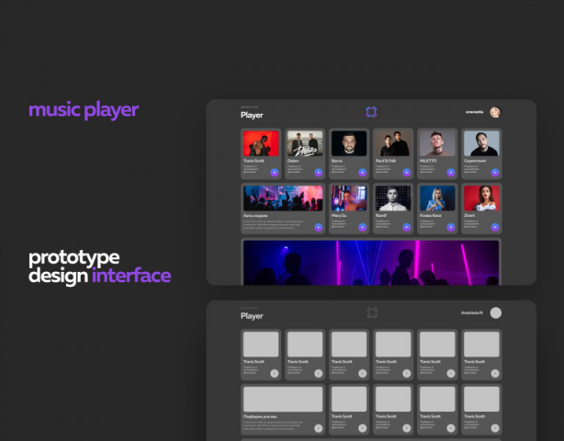This screenshot has height=441, width=564.
Task: Open the gray placeholder avatar beside Anastasia N.
Action: [496, 313]
